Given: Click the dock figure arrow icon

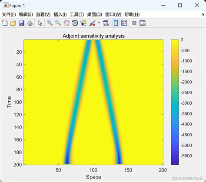Looking at the screenshot, I should (x=203, y=14).
